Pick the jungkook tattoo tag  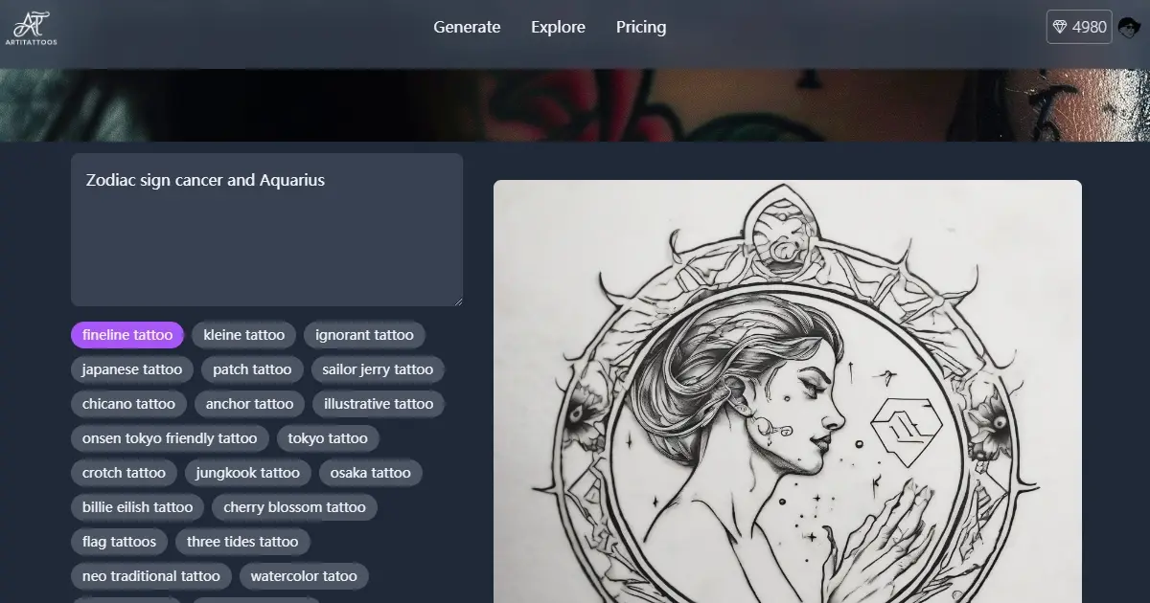tap(248, 473)
